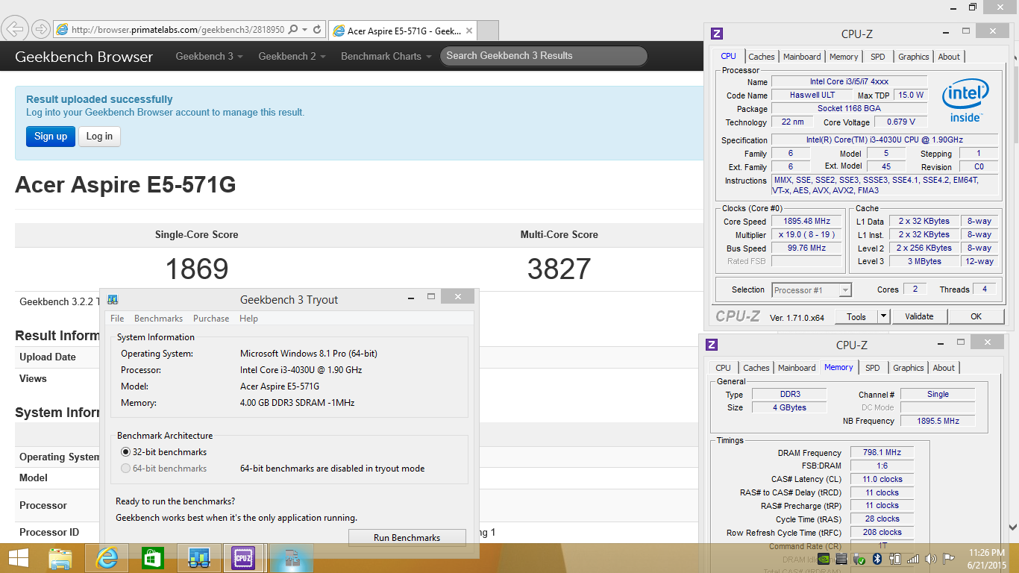The height and width of the screenshot is (573, 1019).
Task: Open About tab in top CPU-Z window
Action: click(949, 57)
